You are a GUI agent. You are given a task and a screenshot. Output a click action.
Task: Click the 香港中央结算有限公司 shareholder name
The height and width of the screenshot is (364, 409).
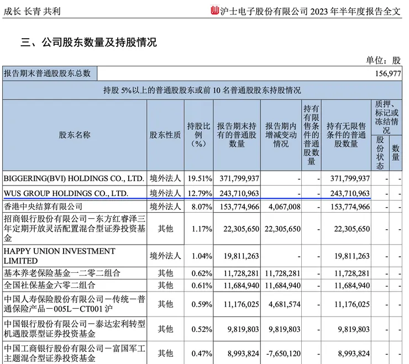(43, 207)
